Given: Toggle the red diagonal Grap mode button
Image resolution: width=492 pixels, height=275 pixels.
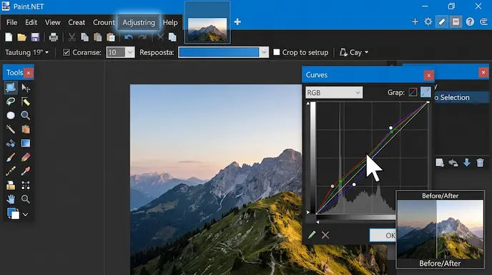Looking at the screenshot, I should point(413,92).
